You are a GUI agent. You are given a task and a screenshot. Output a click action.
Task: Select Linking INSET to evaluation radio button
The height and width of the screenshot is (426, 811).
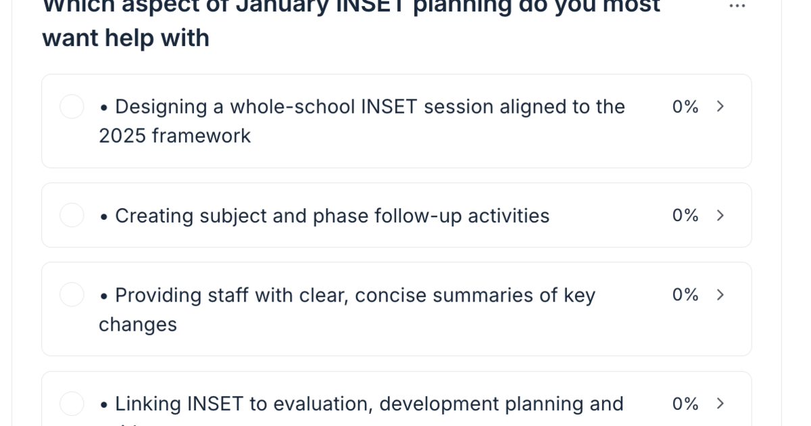[x=72, y=404]
